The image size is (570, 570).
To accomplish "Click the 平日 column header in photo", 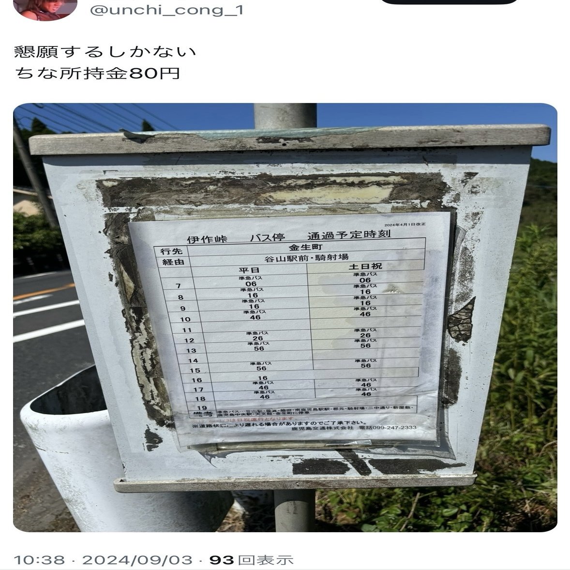I will click(249, 270).
